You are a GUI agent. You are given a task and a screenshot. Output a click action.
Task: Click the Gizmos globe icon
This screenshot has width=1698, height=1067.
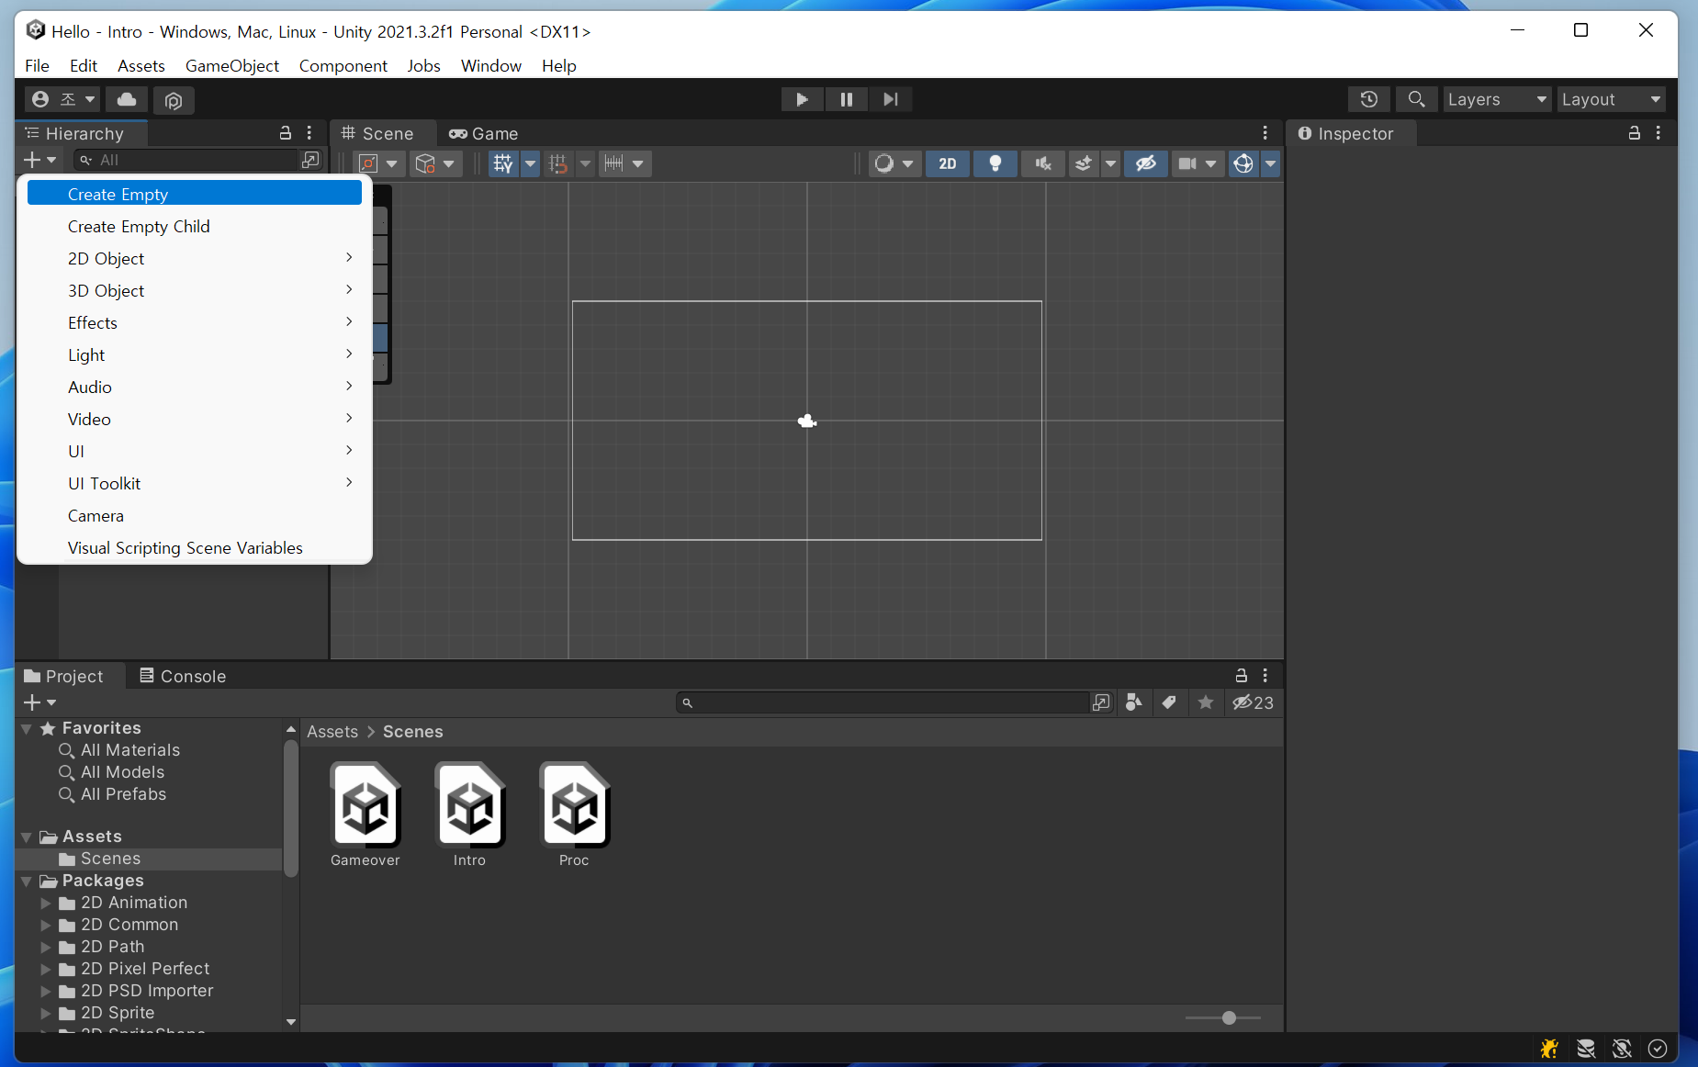1243,163
